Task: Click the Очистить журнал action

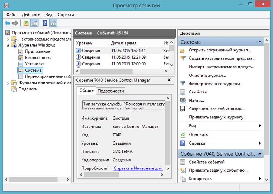Action: 207,75
